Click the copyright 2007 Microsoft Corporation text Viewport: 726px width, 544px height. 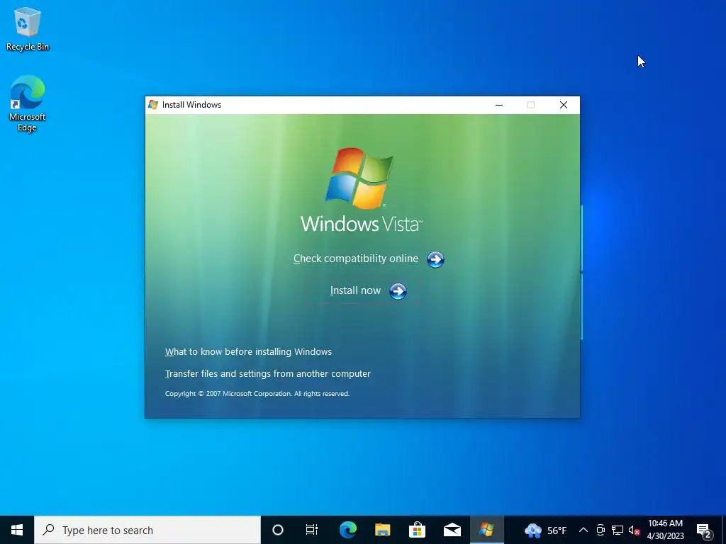tap(257, 394)
